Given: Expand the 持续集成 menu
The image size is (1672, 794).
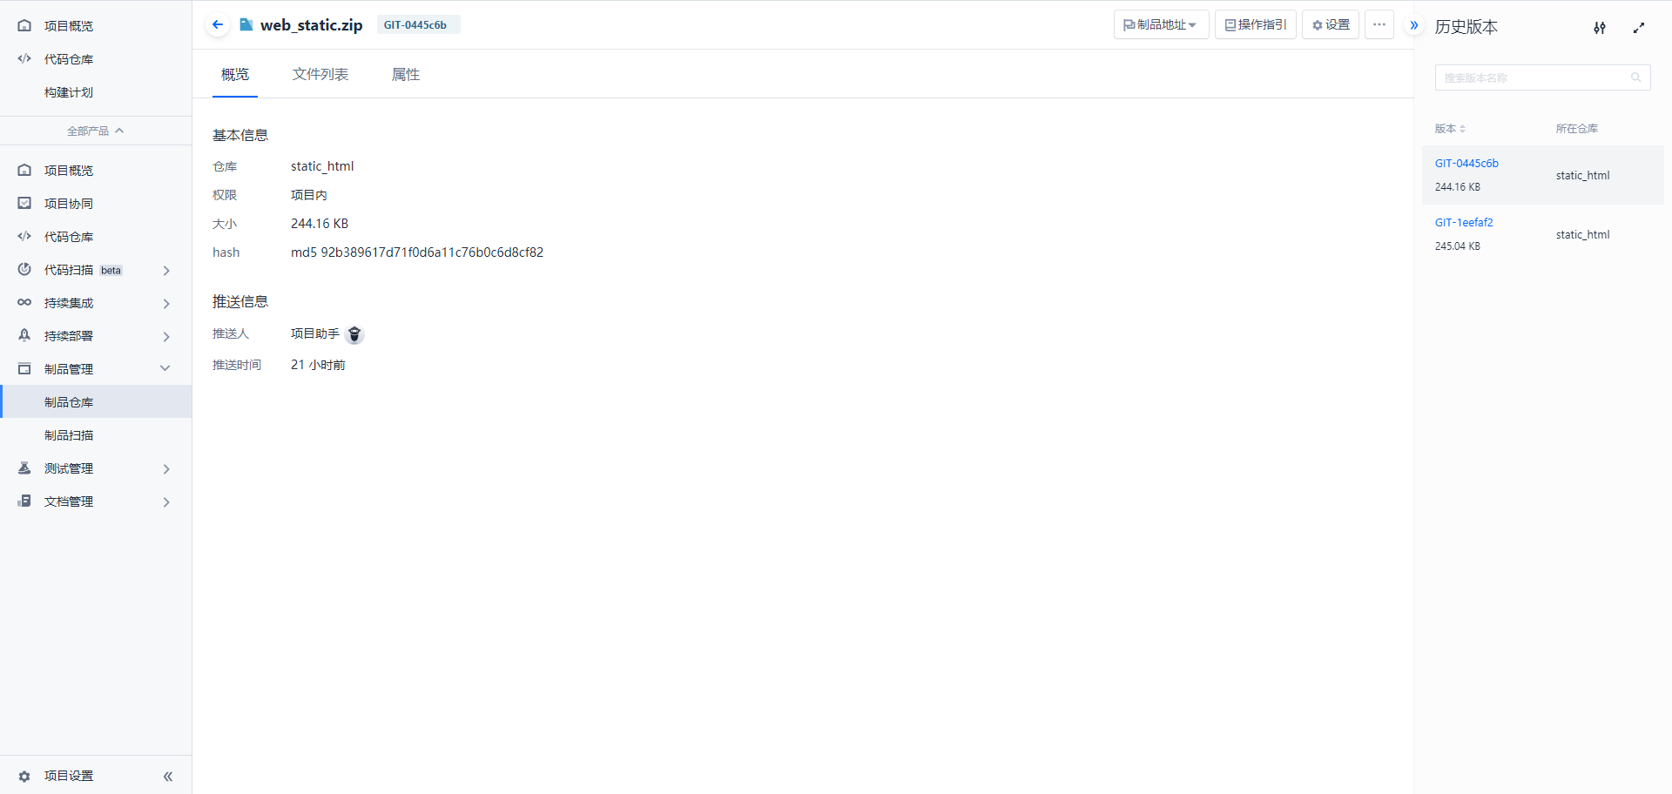Looking at the screenshot, I should 96,303.
